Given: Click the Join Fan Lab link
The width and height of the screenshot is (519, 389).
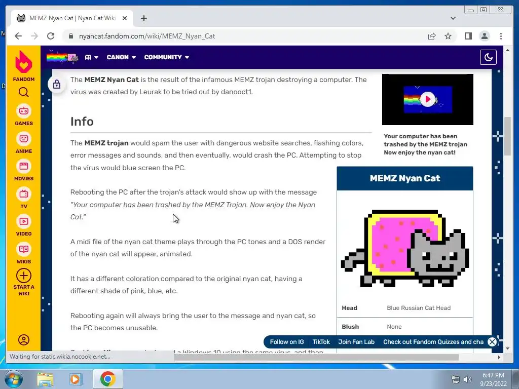Looking at the screenshot, I should [x=356, y=342].
